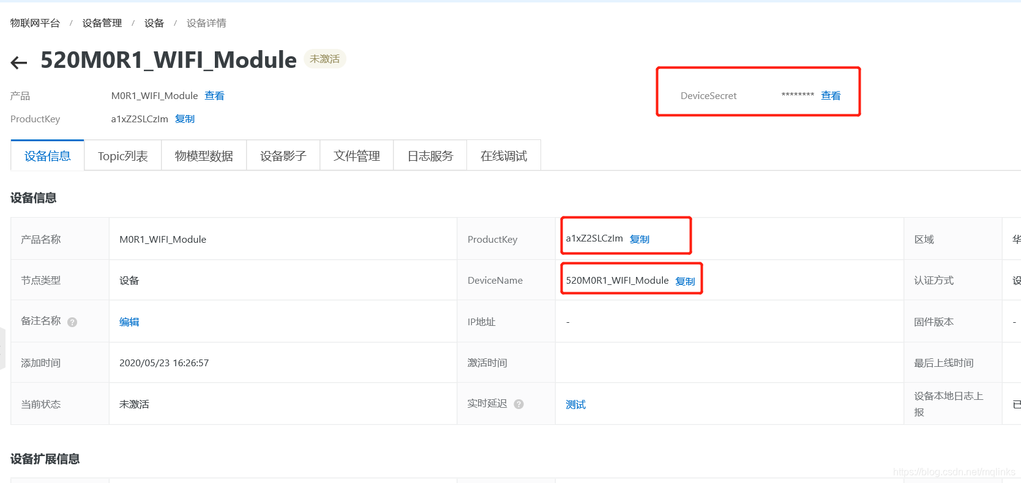This screenshot has width=1021, height=483.
Task: Click header product name M0R1_WIFI_Module text
Action: [154, 96]
